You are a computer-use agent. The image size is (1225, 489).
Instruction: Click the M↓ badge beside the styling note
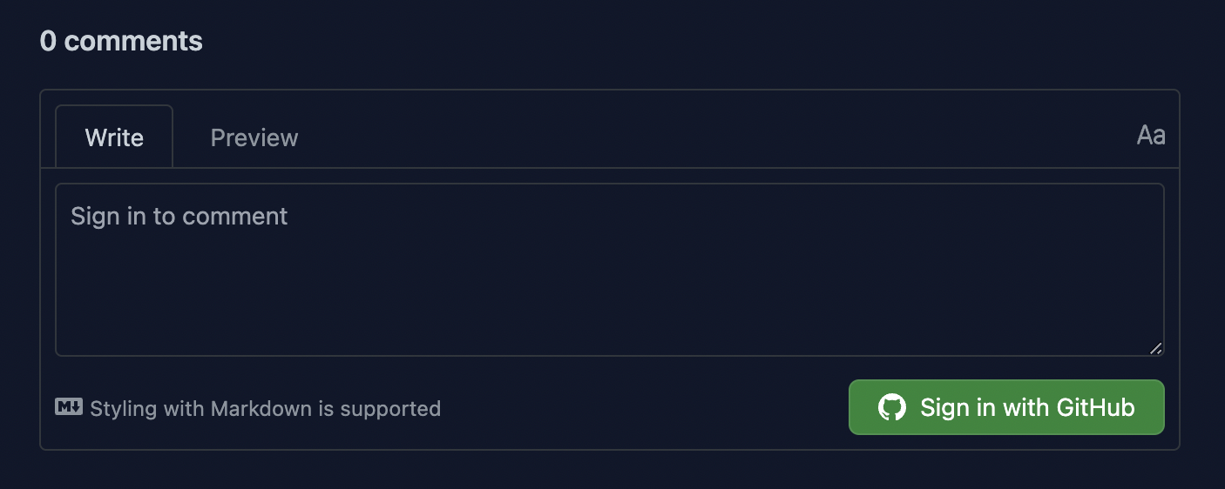pos(69,406)
